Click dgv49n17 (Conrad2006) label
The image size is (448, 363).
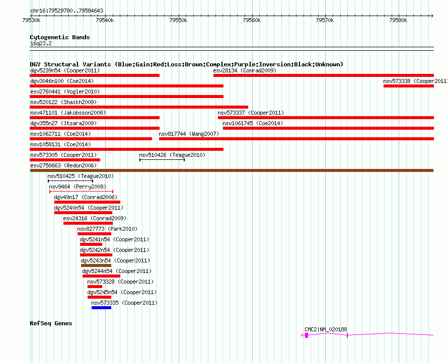[86, 197]
